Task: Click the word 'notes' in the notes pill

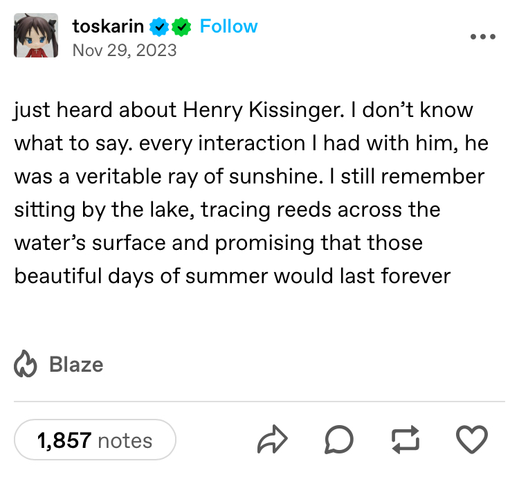Action: click(x=125, y=440)
